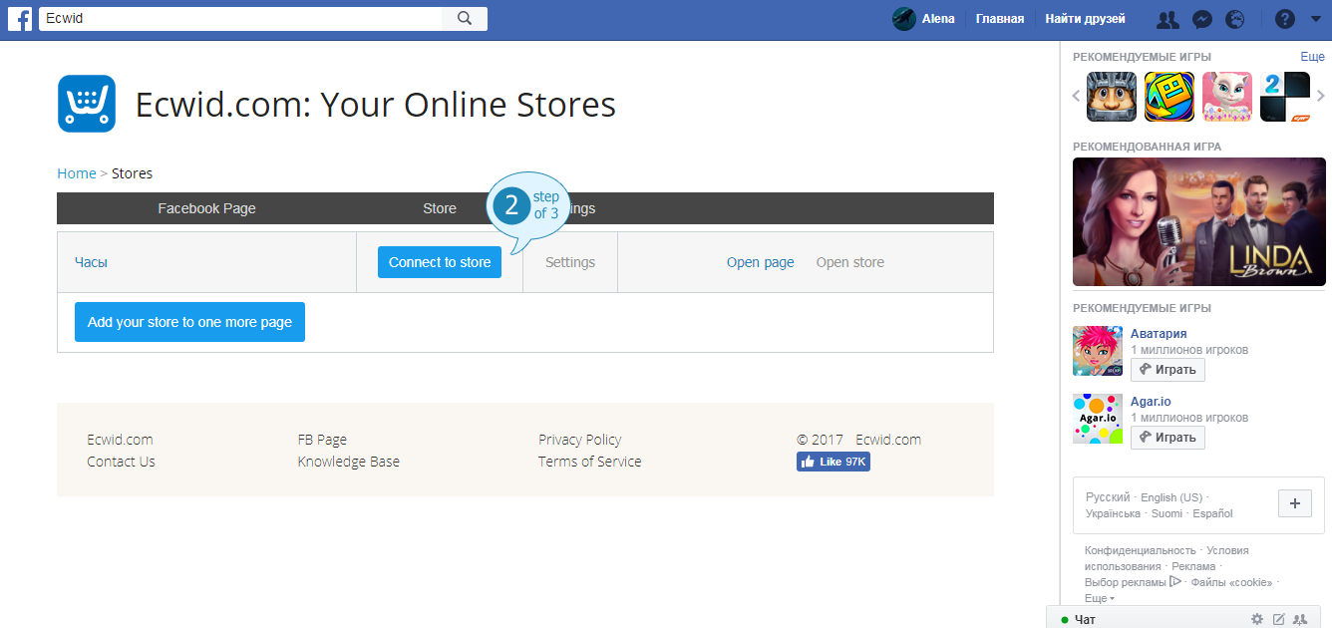Open the Piano Tiles 2 game icon
The width and height of the screenshot is (1332, 628).
pos(1285,97)
